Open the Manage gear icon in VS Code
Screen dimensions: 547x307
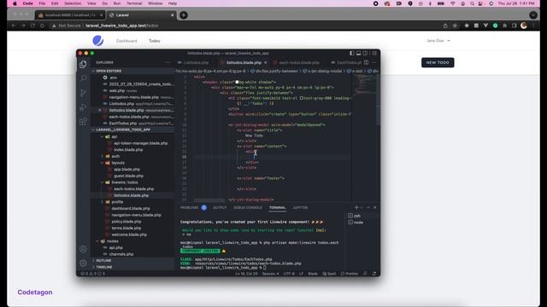point(83,264)
